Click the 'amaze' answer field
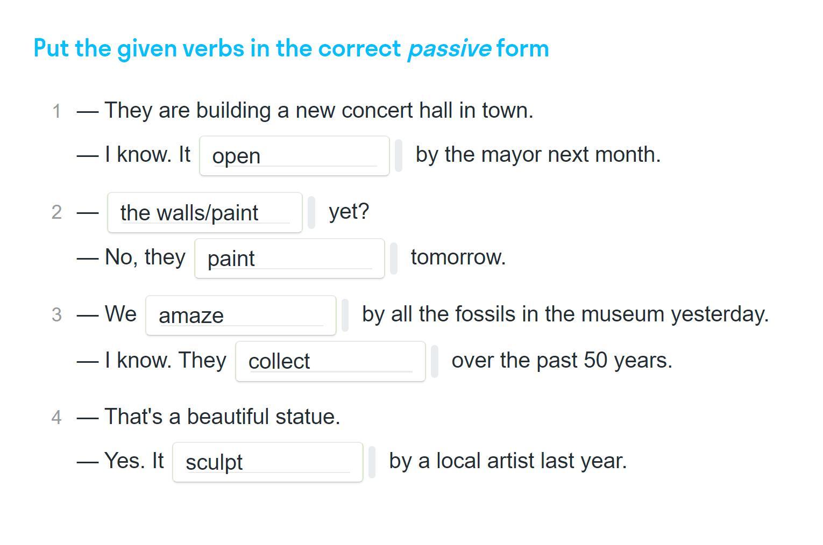The width and height of the screenshot is (823, 545). click(241, 315)
